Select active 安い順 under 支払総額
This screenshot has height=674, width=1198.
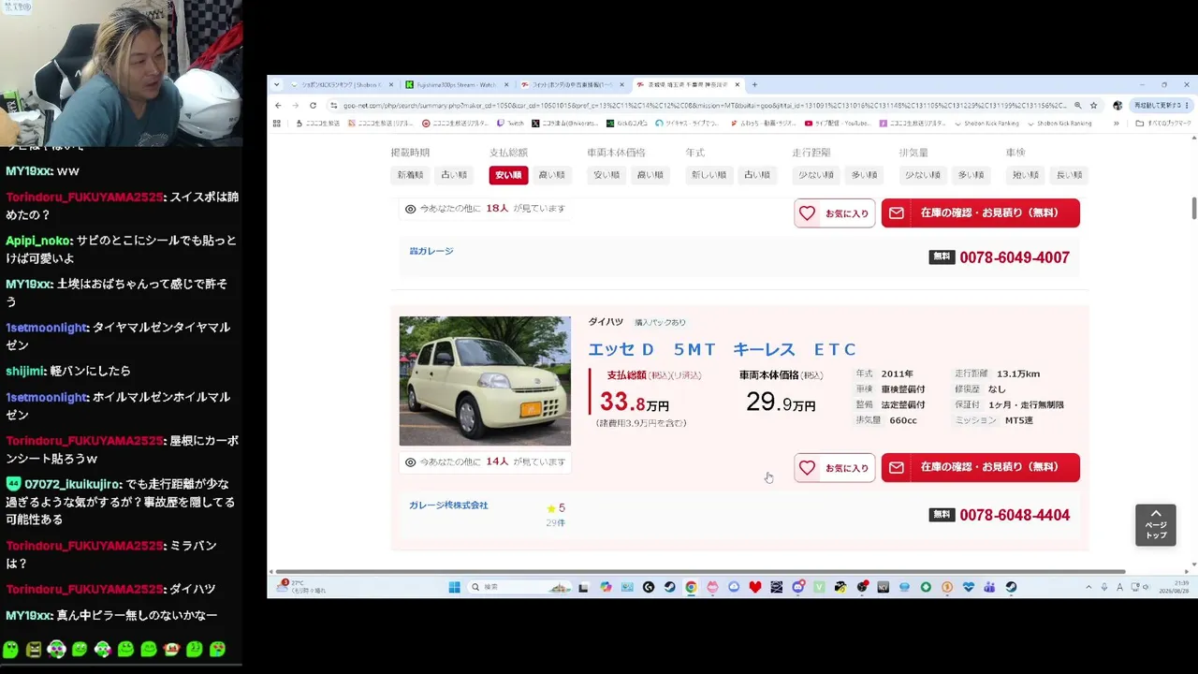pyautogui.click(x=508, y=175)
